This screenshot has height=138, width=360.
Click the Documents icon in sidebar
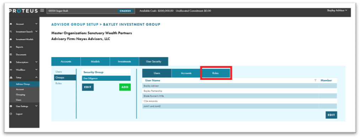click(x=11, y=54)
